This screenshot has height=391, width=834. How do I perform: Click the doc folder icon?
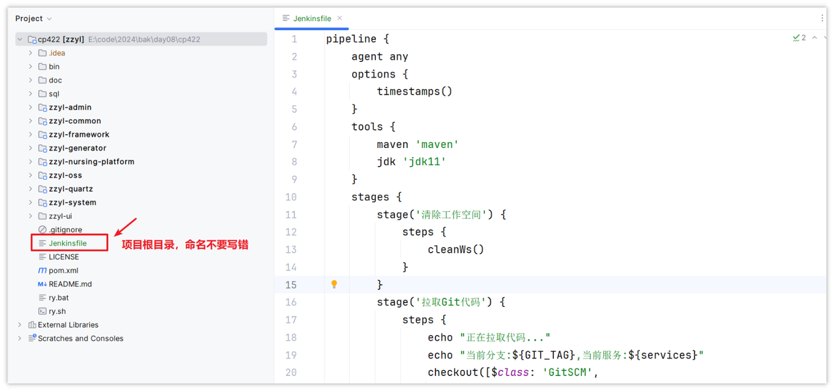click(x=42, y=80)
